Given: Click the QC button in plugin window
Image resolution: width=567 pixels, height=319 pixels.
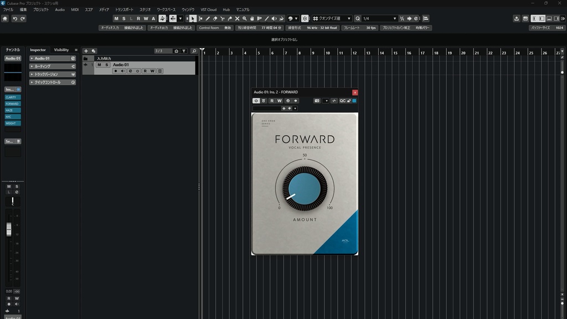Looking at the screenshot, I should pos(342,101).
